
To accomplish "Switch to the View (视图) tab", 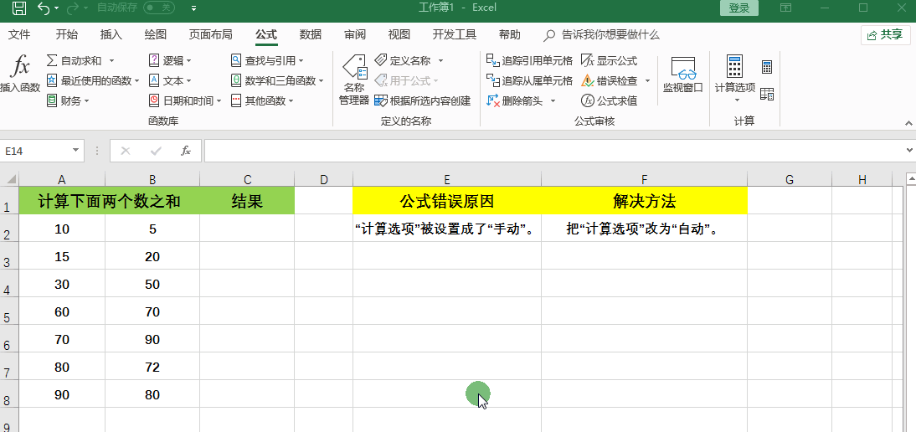I will click(x=399, y=34).
